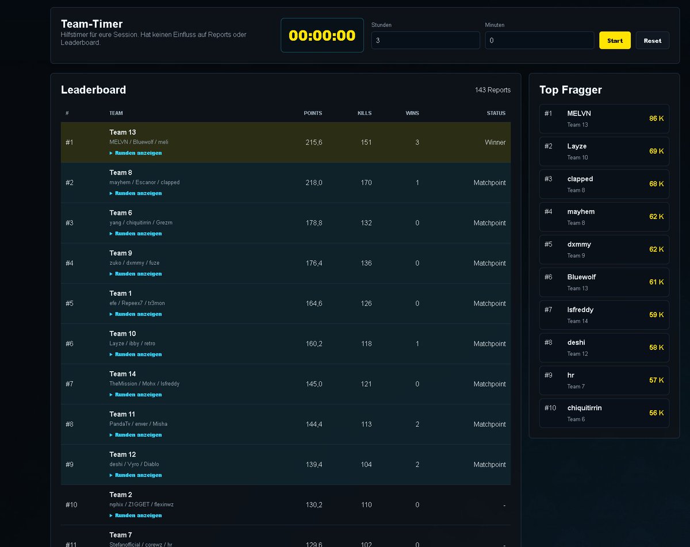Select the MELVN top fragger card

pos(604,119)
